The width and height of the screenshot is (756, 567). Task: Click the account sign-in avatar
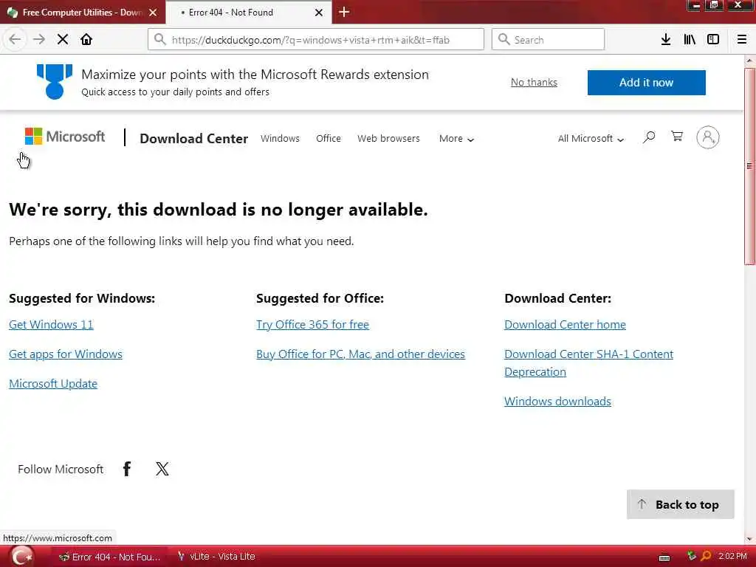coord(708,137)
